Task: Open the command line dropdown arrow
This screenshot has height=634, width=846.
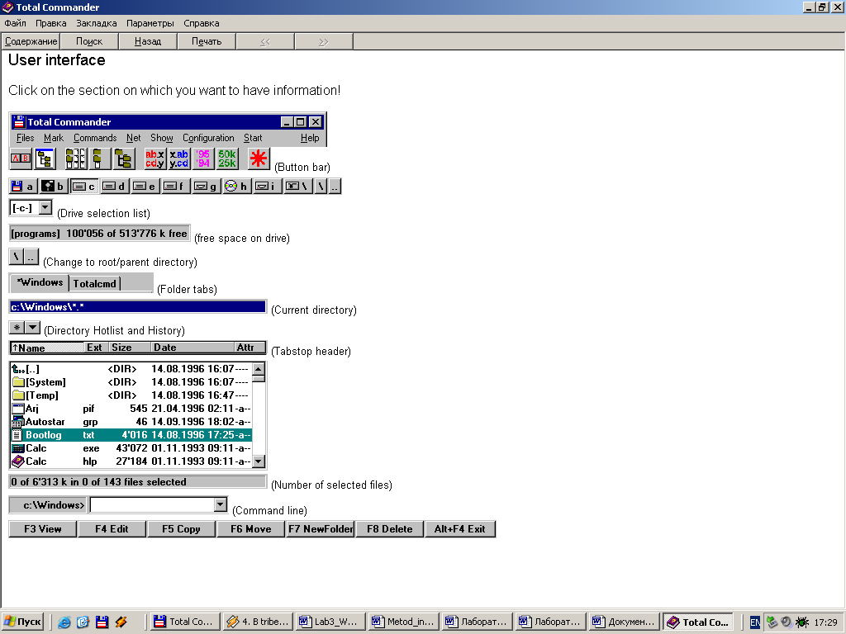Action: coord(220,504)
